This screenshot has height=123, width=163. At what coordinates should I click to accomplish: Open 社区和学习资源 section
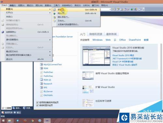(103, 101)
